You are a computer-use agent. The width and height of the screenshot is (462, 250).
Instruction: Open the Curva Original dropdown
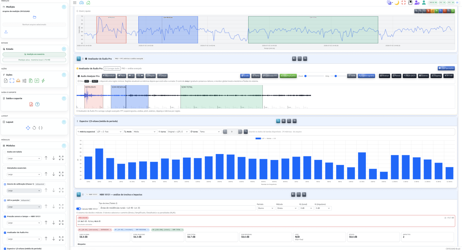pos(178,131)
